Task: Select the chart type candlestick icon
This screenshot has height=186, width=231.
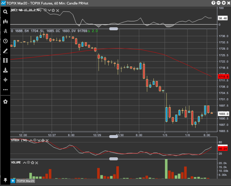Action: tap(5, 22)
